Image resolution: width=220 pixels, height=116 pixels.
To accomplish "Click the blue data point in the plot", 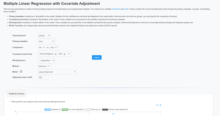I will pyautogui.click(x=113, y=114).
